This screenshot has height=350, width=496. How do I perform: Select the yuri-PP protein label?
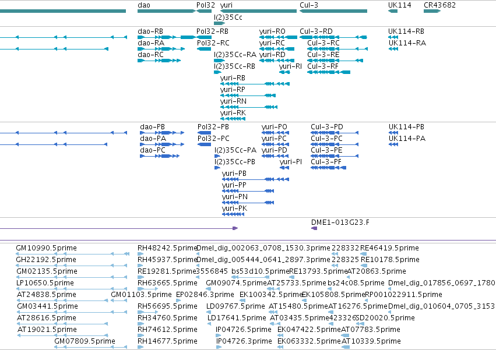pyautogui.click(x=234, y=186)
